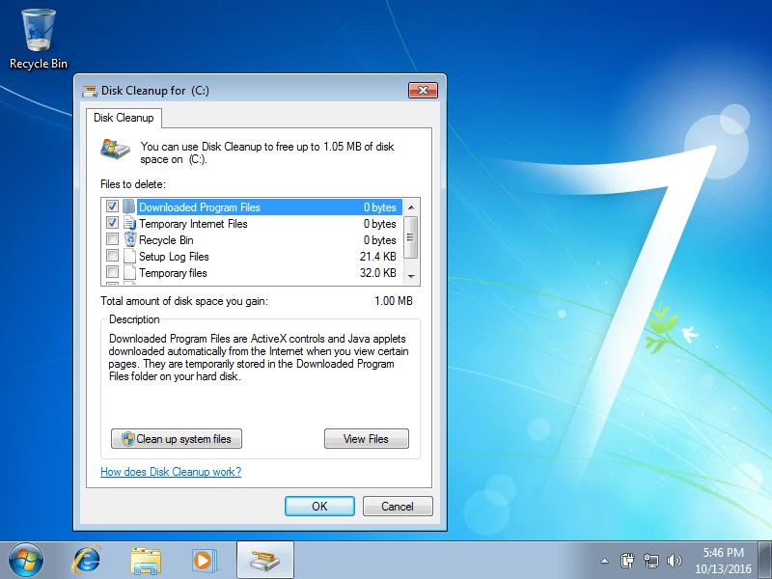Open Windows Media Player from the taskbar
The image size is (772, 579).
point(205,560)
